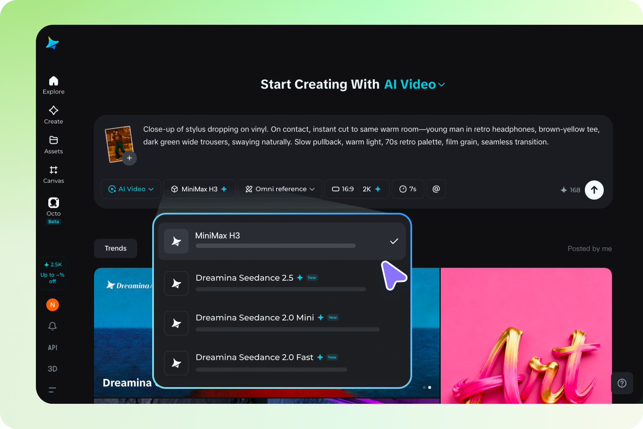
Task: Click the Dreamina logo icon
Action: click(52, 43)
